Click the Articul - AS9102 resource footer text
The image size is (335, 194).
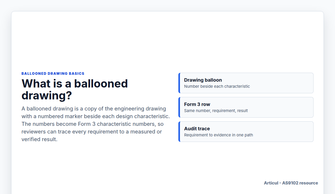click(x=291, y=183)
